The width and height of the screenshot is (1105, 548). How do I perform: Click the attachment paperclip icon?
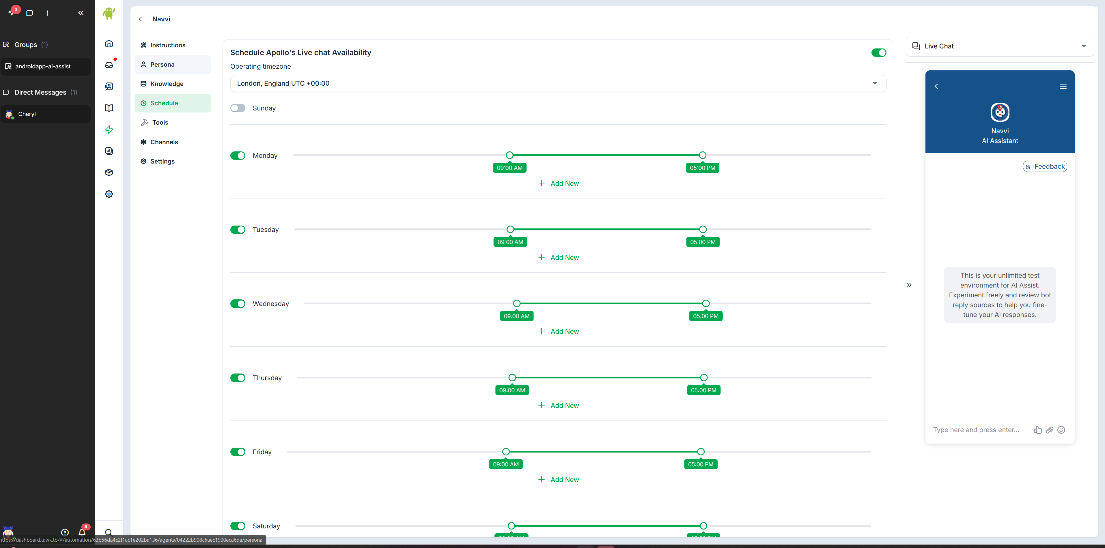tap(1049, 430)
